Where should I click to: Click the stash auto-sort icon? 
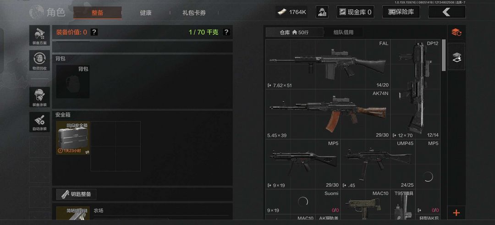(456, 32)
